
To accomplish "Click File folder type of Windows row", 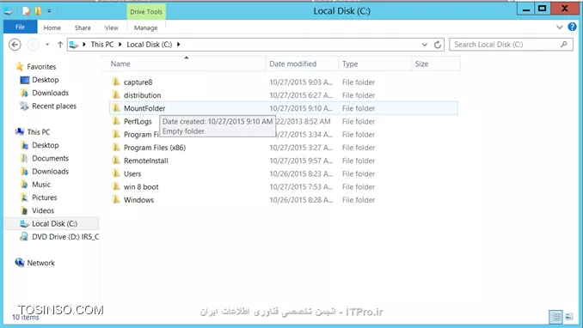I will coord(359,200).
